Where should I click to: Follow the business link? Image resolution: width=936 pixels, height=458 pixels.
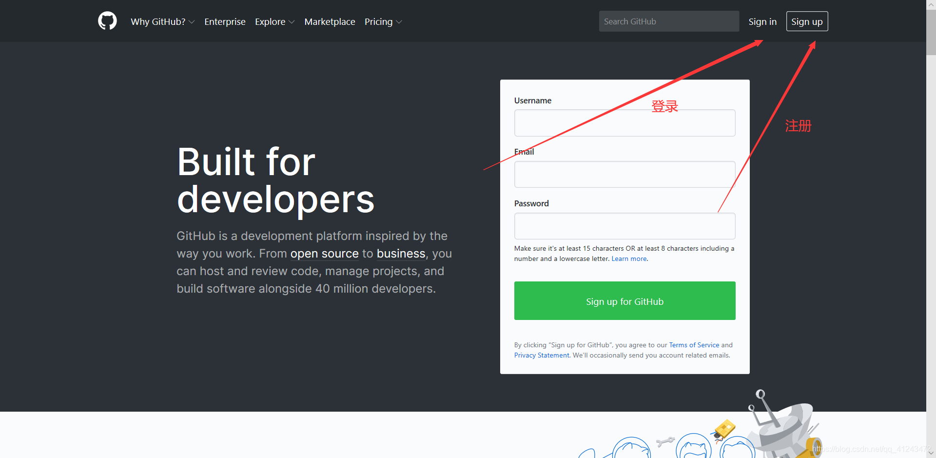tap(401, 254)
